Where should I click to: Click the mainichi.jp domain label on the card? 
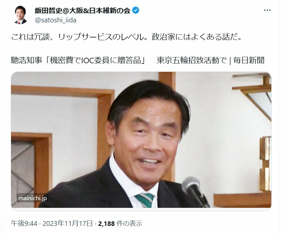[33, 198]
